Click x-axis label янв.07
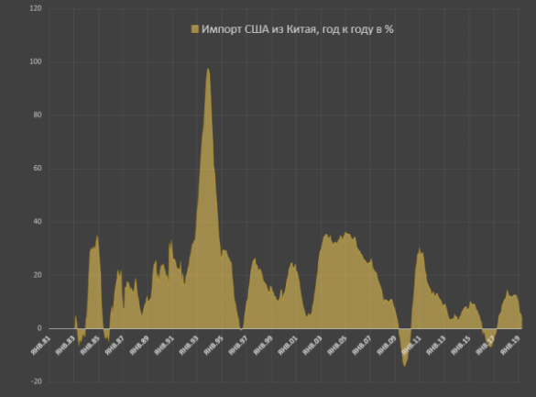Screen dimensions: 536x397 point(362,346)
